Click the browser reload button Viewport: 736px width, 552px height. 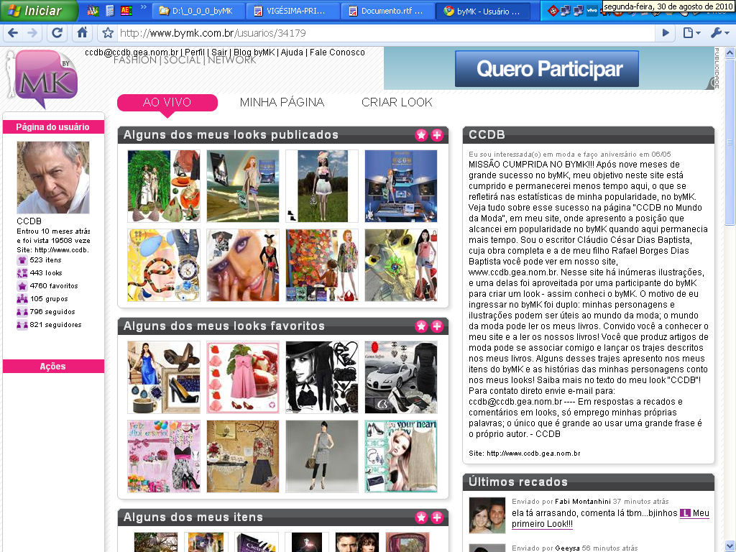[57, 33]
